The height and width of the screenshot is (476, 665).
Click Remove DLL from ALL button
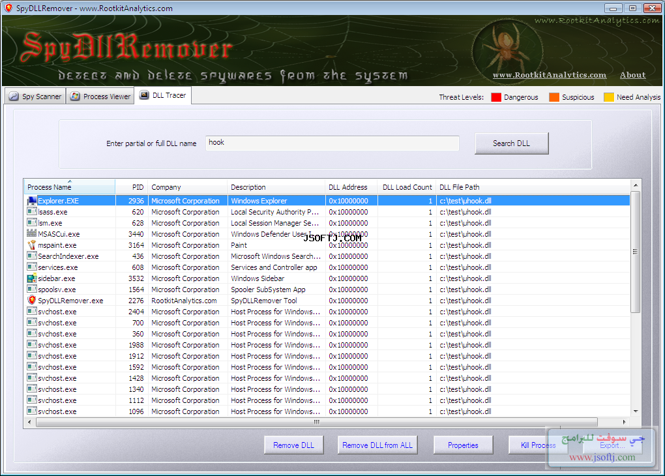(377, 445)
